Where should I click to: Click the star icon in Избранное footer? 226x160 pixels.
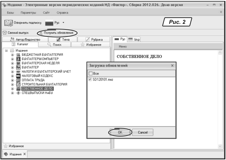click(5, 146)
